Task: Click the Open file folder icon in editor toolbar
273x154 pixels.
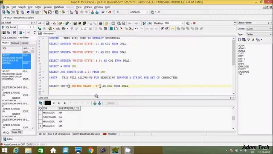Action: (x=60, y=23)
